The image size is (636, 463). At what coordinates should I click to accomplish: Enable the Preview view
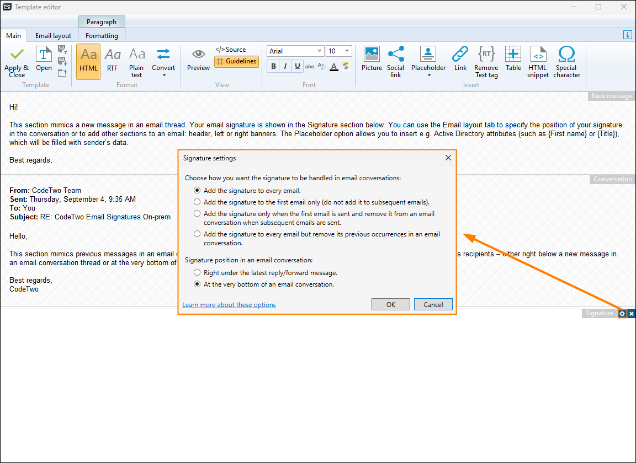[x=198, y=61]
